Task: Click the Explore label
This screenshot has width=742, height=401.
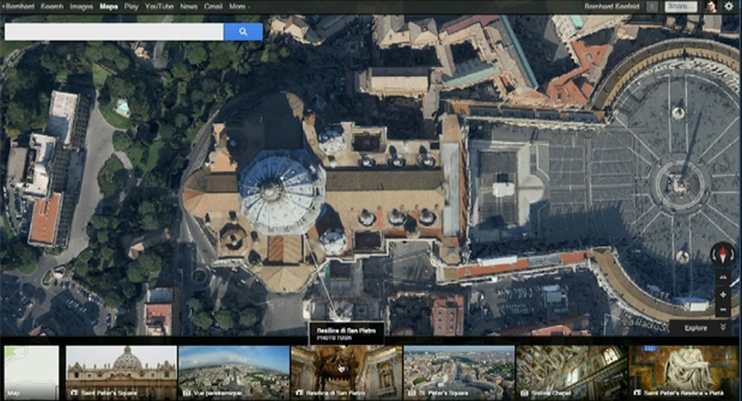Action: 695,328
